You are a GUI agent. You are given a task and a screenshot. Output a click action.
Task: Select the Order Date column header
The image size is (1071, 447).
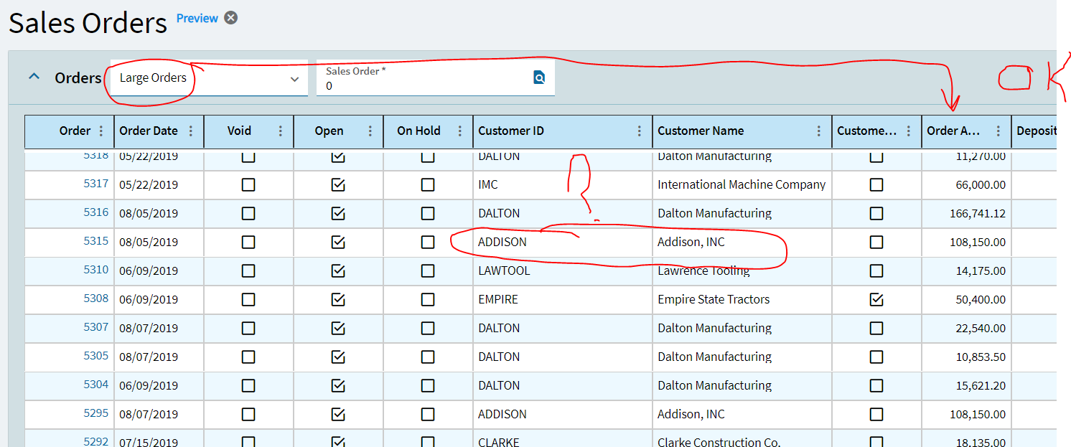click(x=149, y=131)
